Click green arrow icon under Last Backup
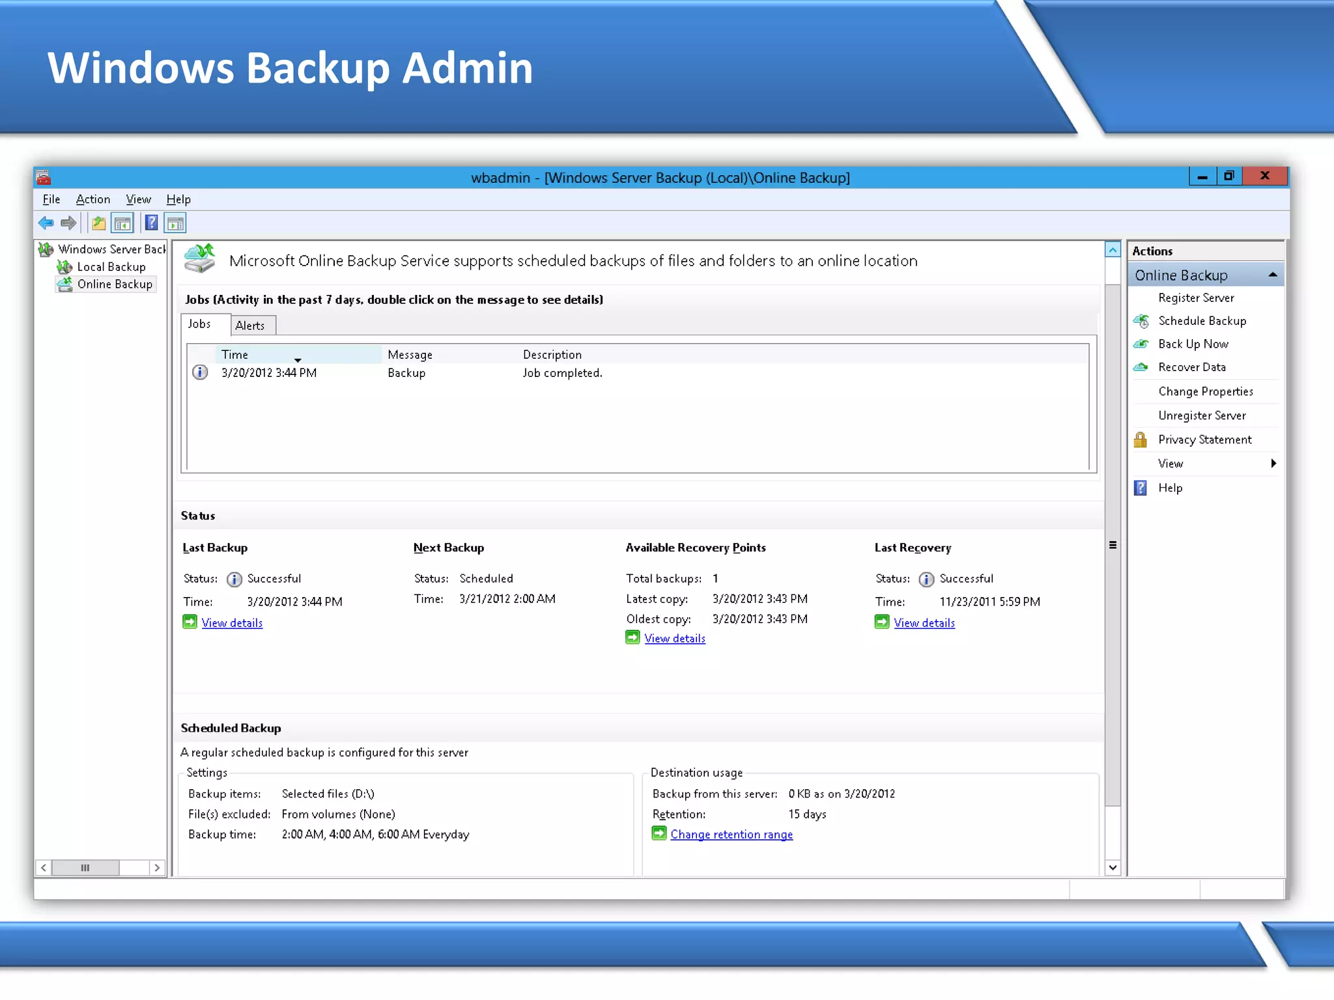The height and width of the screenshot is (1000, 1334). click(x=190, y=622)
